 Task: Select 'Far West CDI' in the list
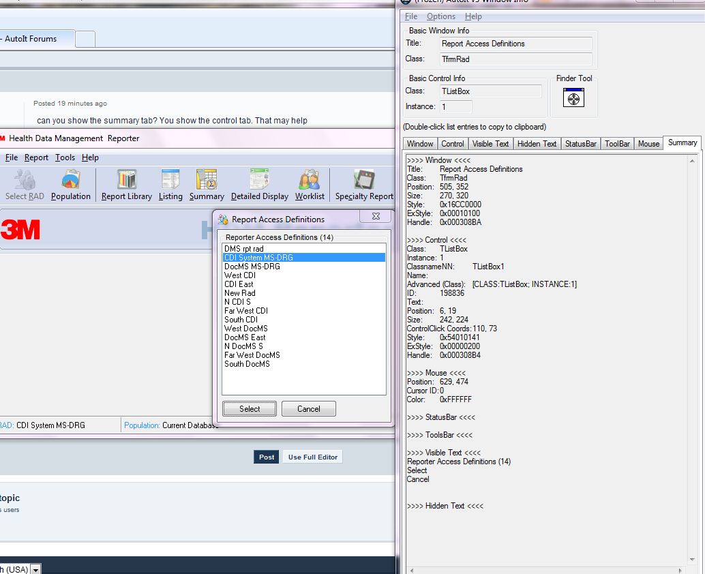pyautogui.click(x=304, y=311)
